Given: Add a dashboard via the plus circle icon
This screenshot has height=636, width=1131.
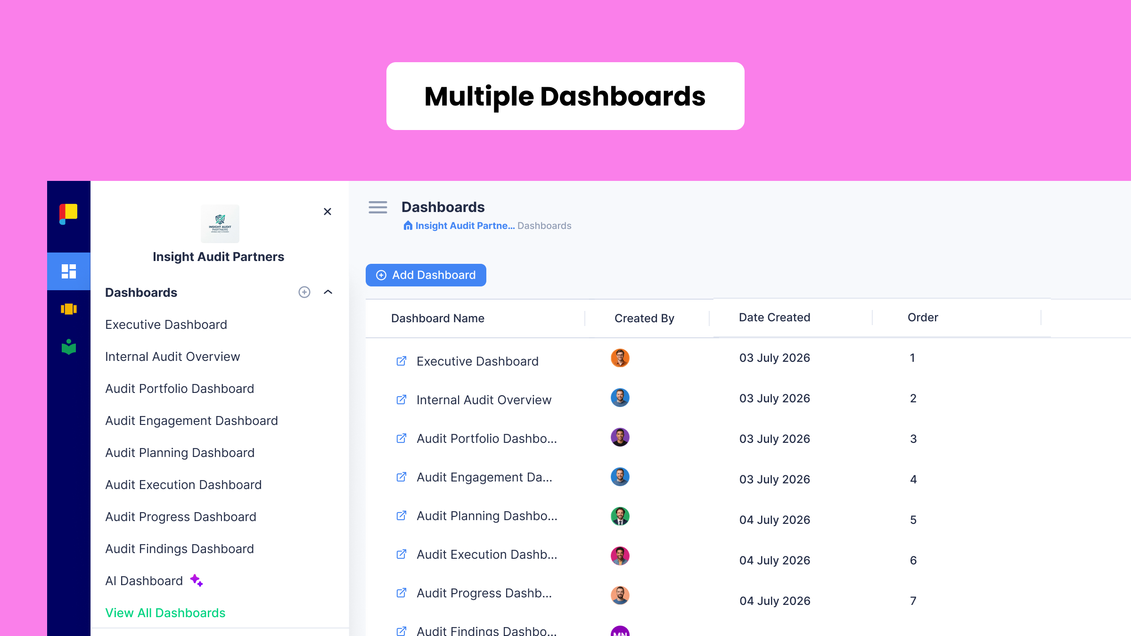Looking at the screenshot, I should pos(304,292).
